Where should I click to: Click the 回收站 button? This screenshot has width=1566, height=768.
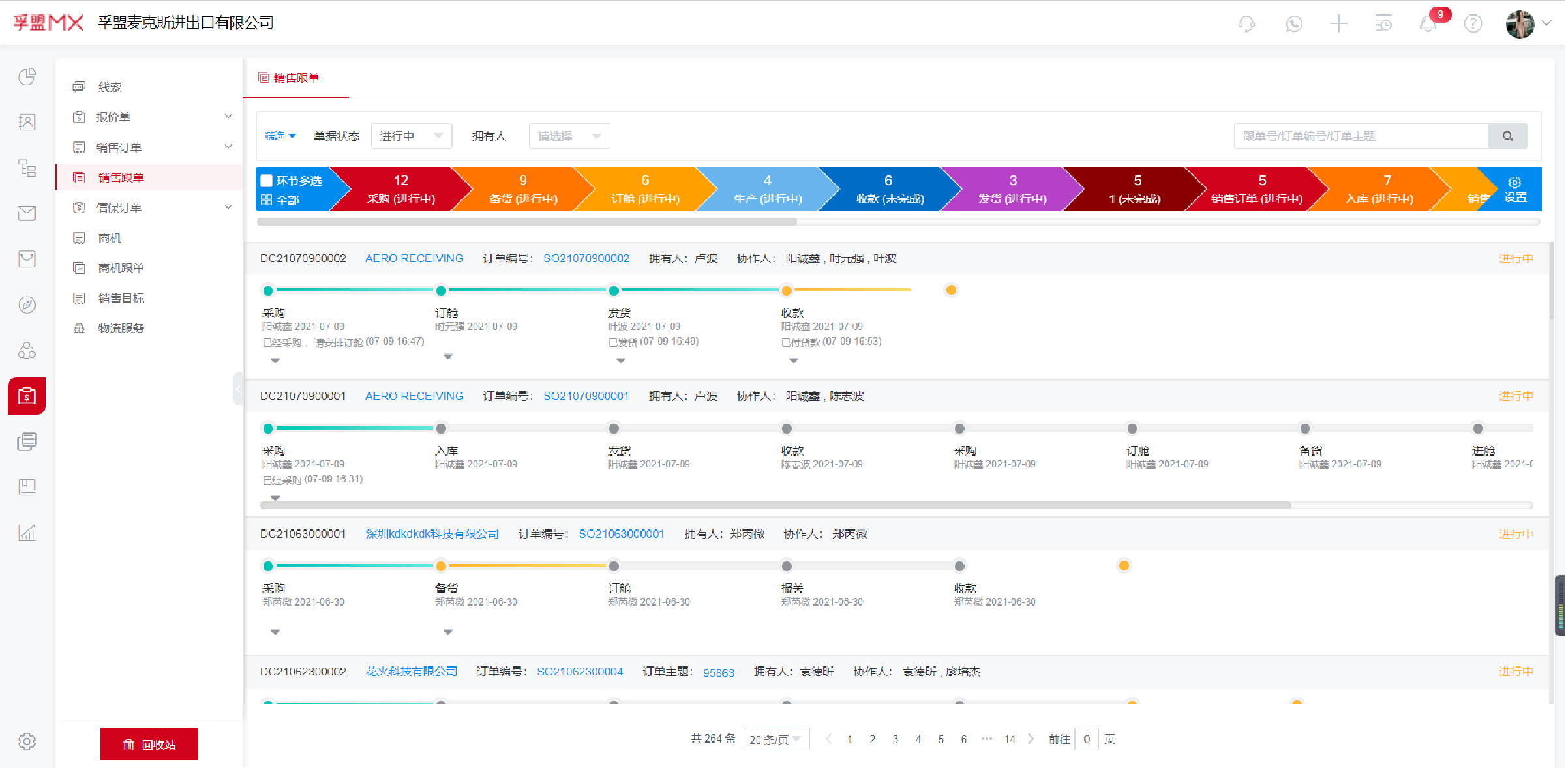[x=149, y=744]
